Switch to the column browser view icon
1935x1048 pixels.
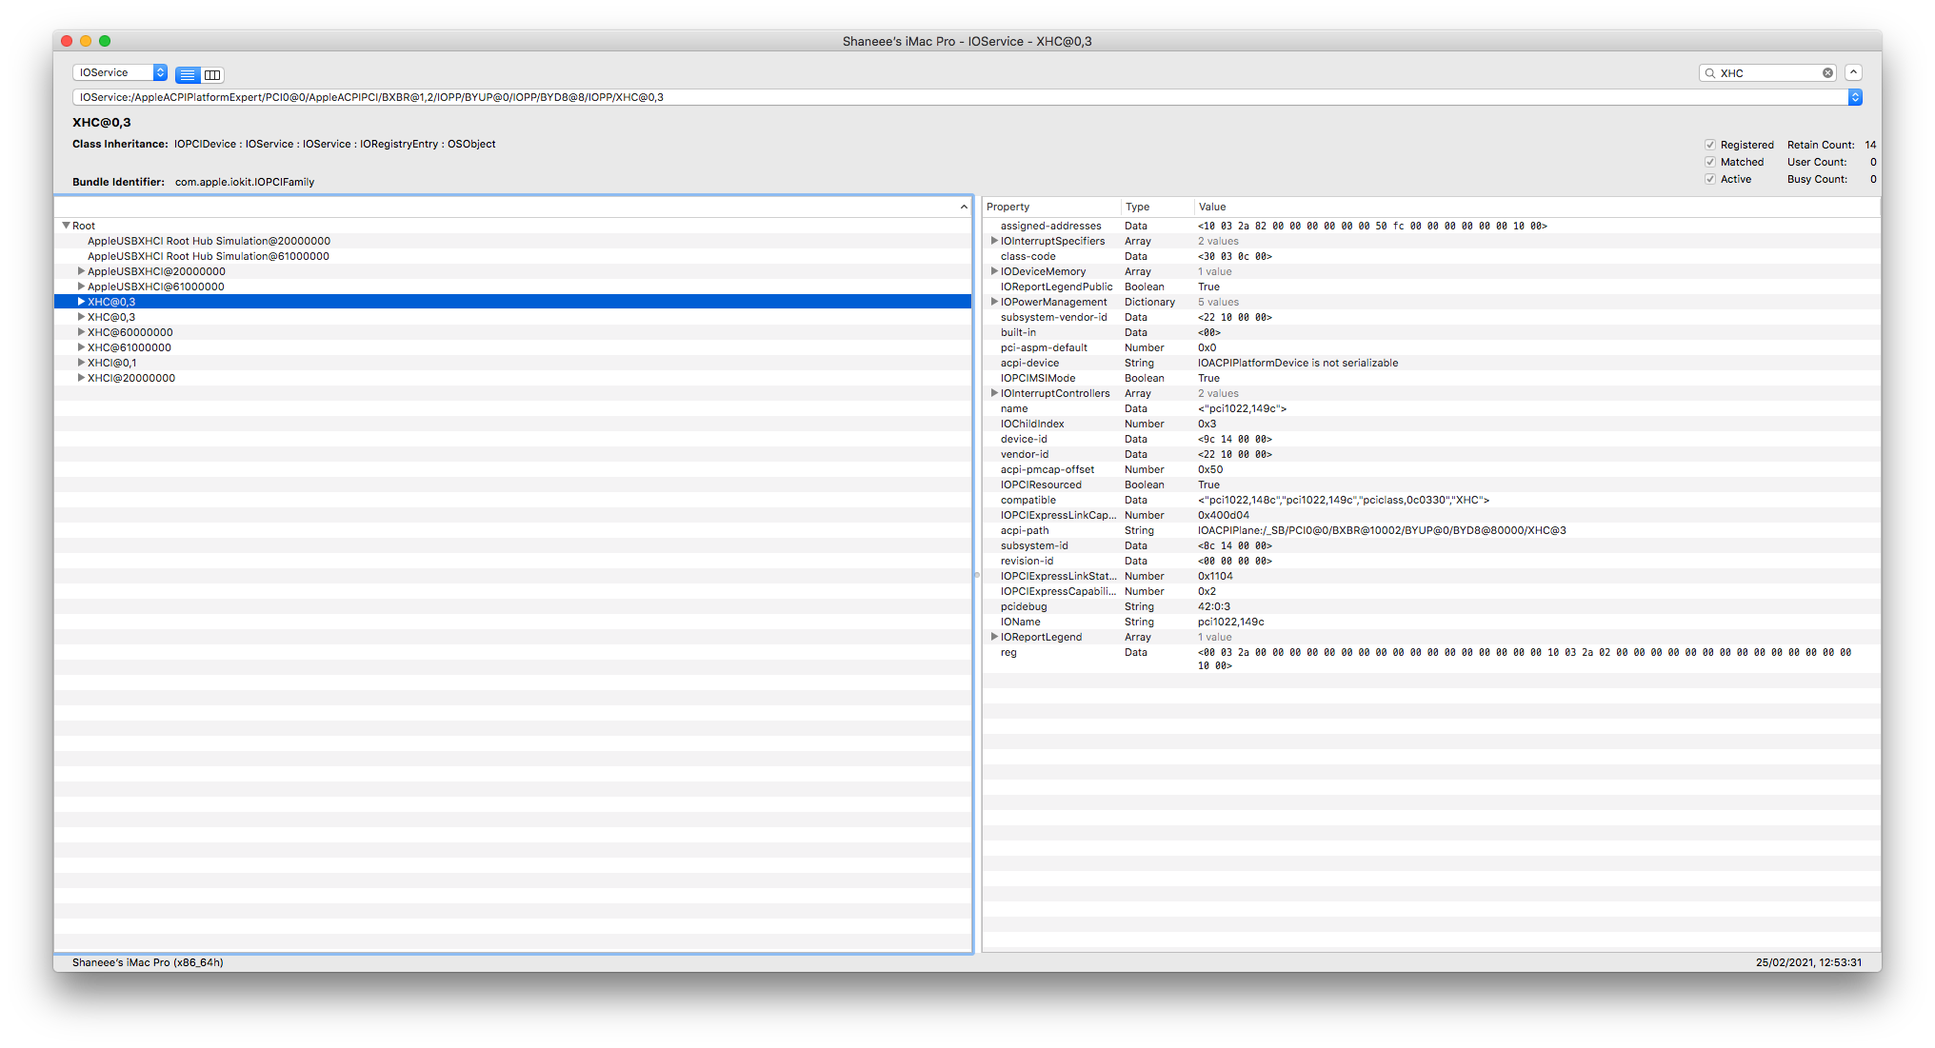click(212, 74)
